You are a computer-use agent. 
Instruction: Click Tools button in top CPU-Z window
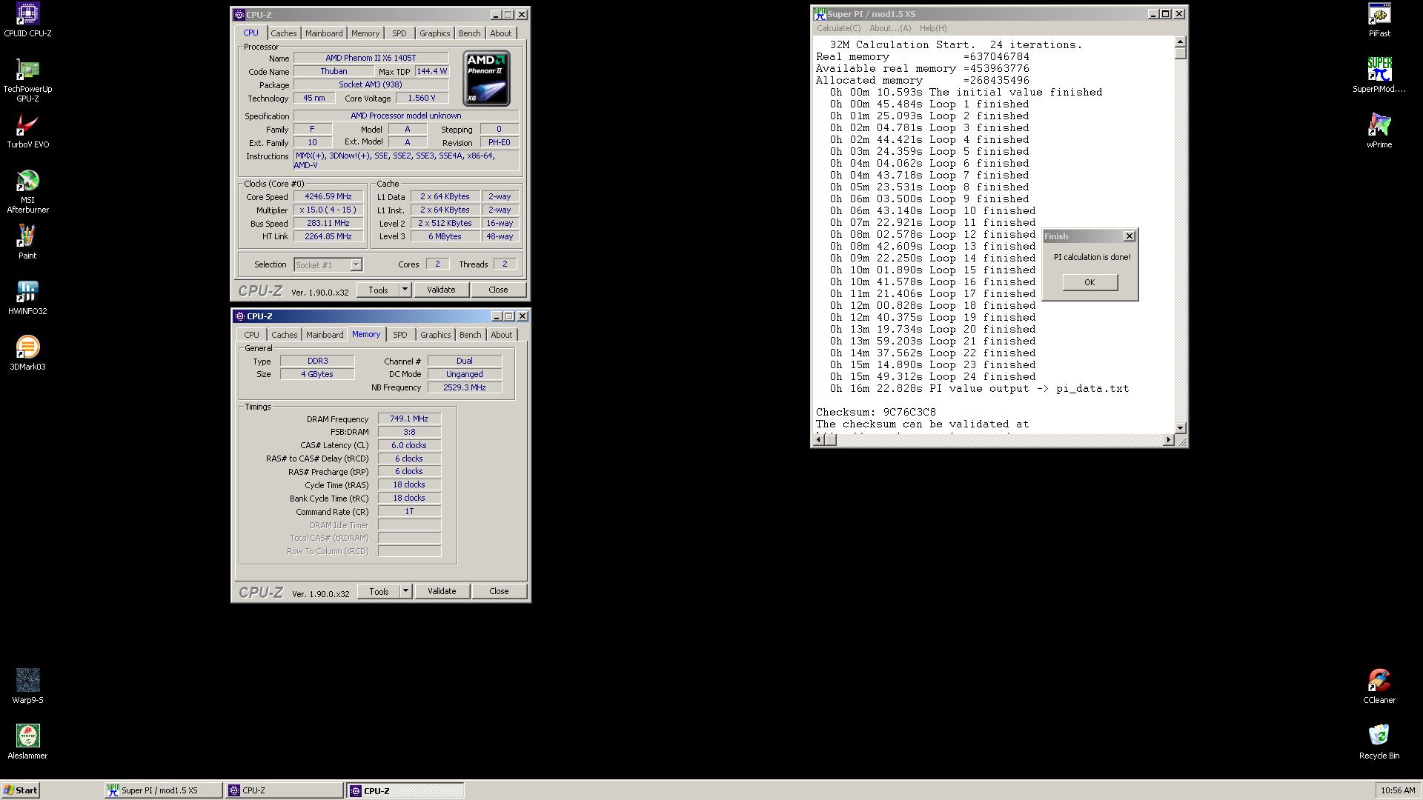point(378,290)
